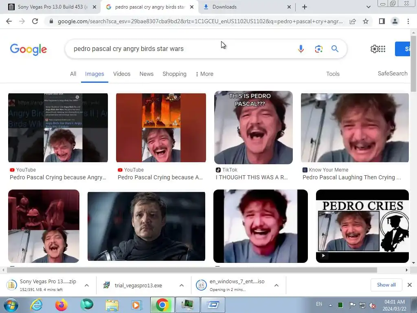The width and height of the screenshot is (417, 313).
Task: Launch Firefox from the taskbar
Action: pyautogui.click(x=61, y=305)
